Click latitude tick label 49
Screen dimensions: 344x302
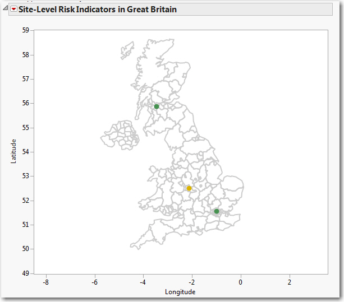click(x=26, y=273)
